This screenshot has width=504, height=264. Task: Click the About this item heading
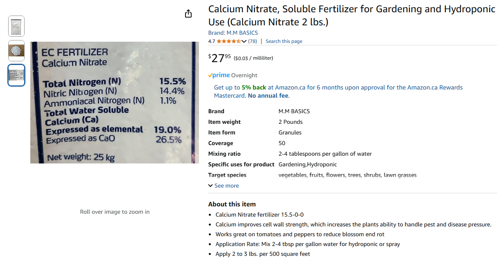pyautogui.click(x=232, y=204)
